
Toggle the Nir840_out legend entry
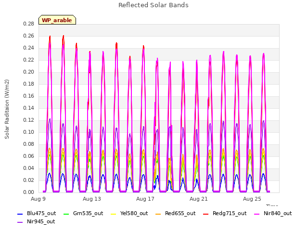(273, 213)
